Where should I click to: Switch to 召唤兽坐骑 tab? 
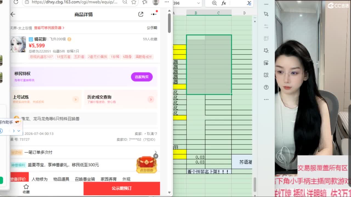(85, 179)
